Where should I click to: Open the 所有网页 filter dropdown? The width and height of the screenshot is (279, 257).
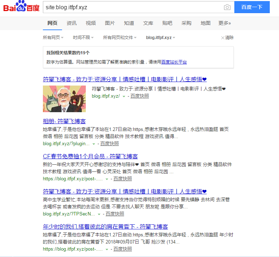[53, 38]
